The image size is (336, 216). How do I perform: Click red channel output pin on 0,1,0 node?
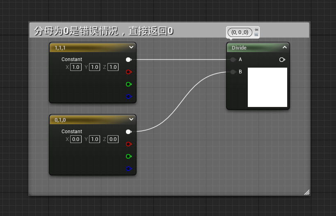[x=128, y=144]
